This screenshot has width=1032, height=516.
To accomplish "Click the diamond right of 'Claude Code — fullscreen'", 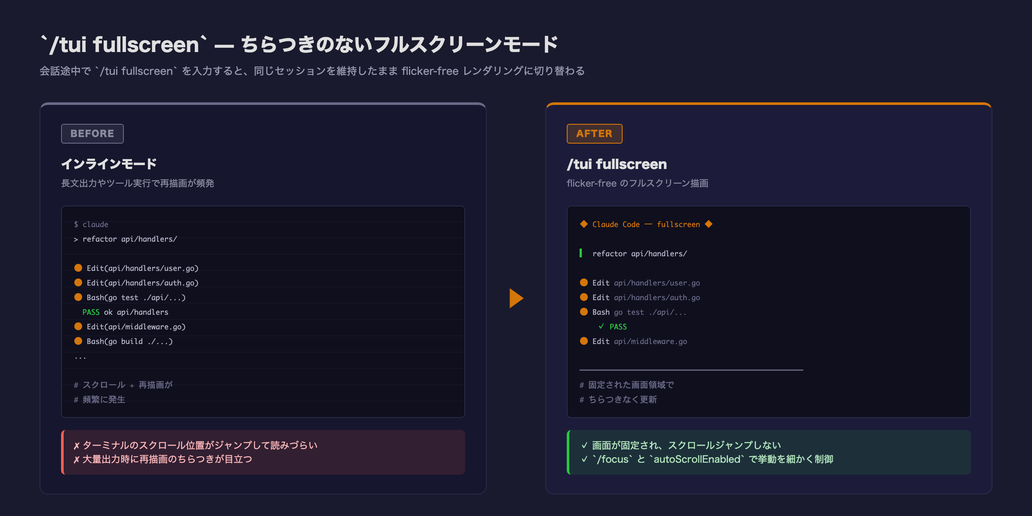I will click(709, 224).
